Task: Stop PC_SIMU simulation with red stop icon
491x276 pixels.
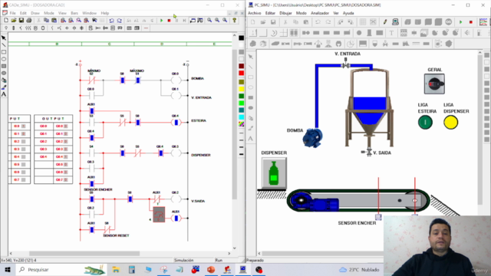Action: [x=470, y=22]
